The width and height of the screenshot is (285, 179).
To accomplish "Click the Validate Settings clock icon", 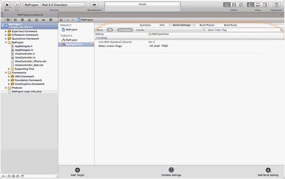I will [x=171, y=170].
